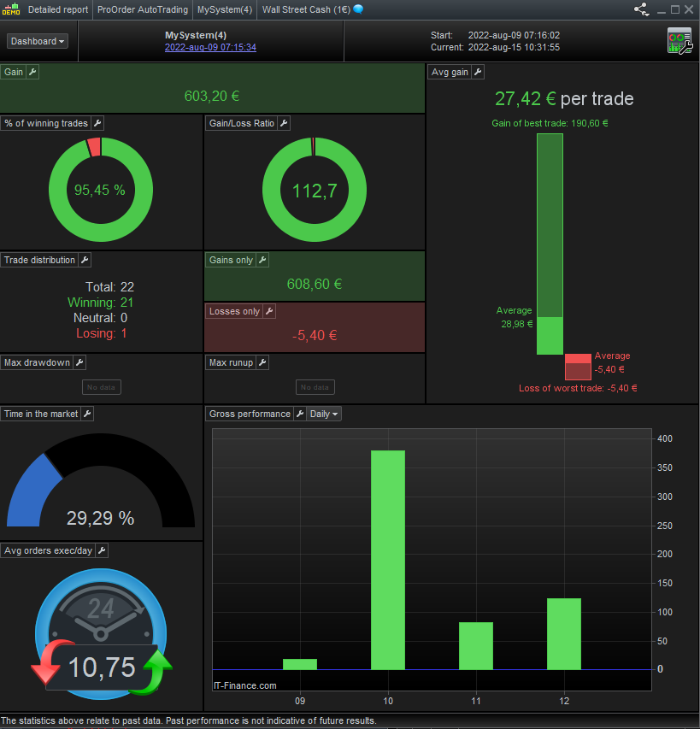Click the Avg gain wrench icon
The image size is (700, 729).
478,72
